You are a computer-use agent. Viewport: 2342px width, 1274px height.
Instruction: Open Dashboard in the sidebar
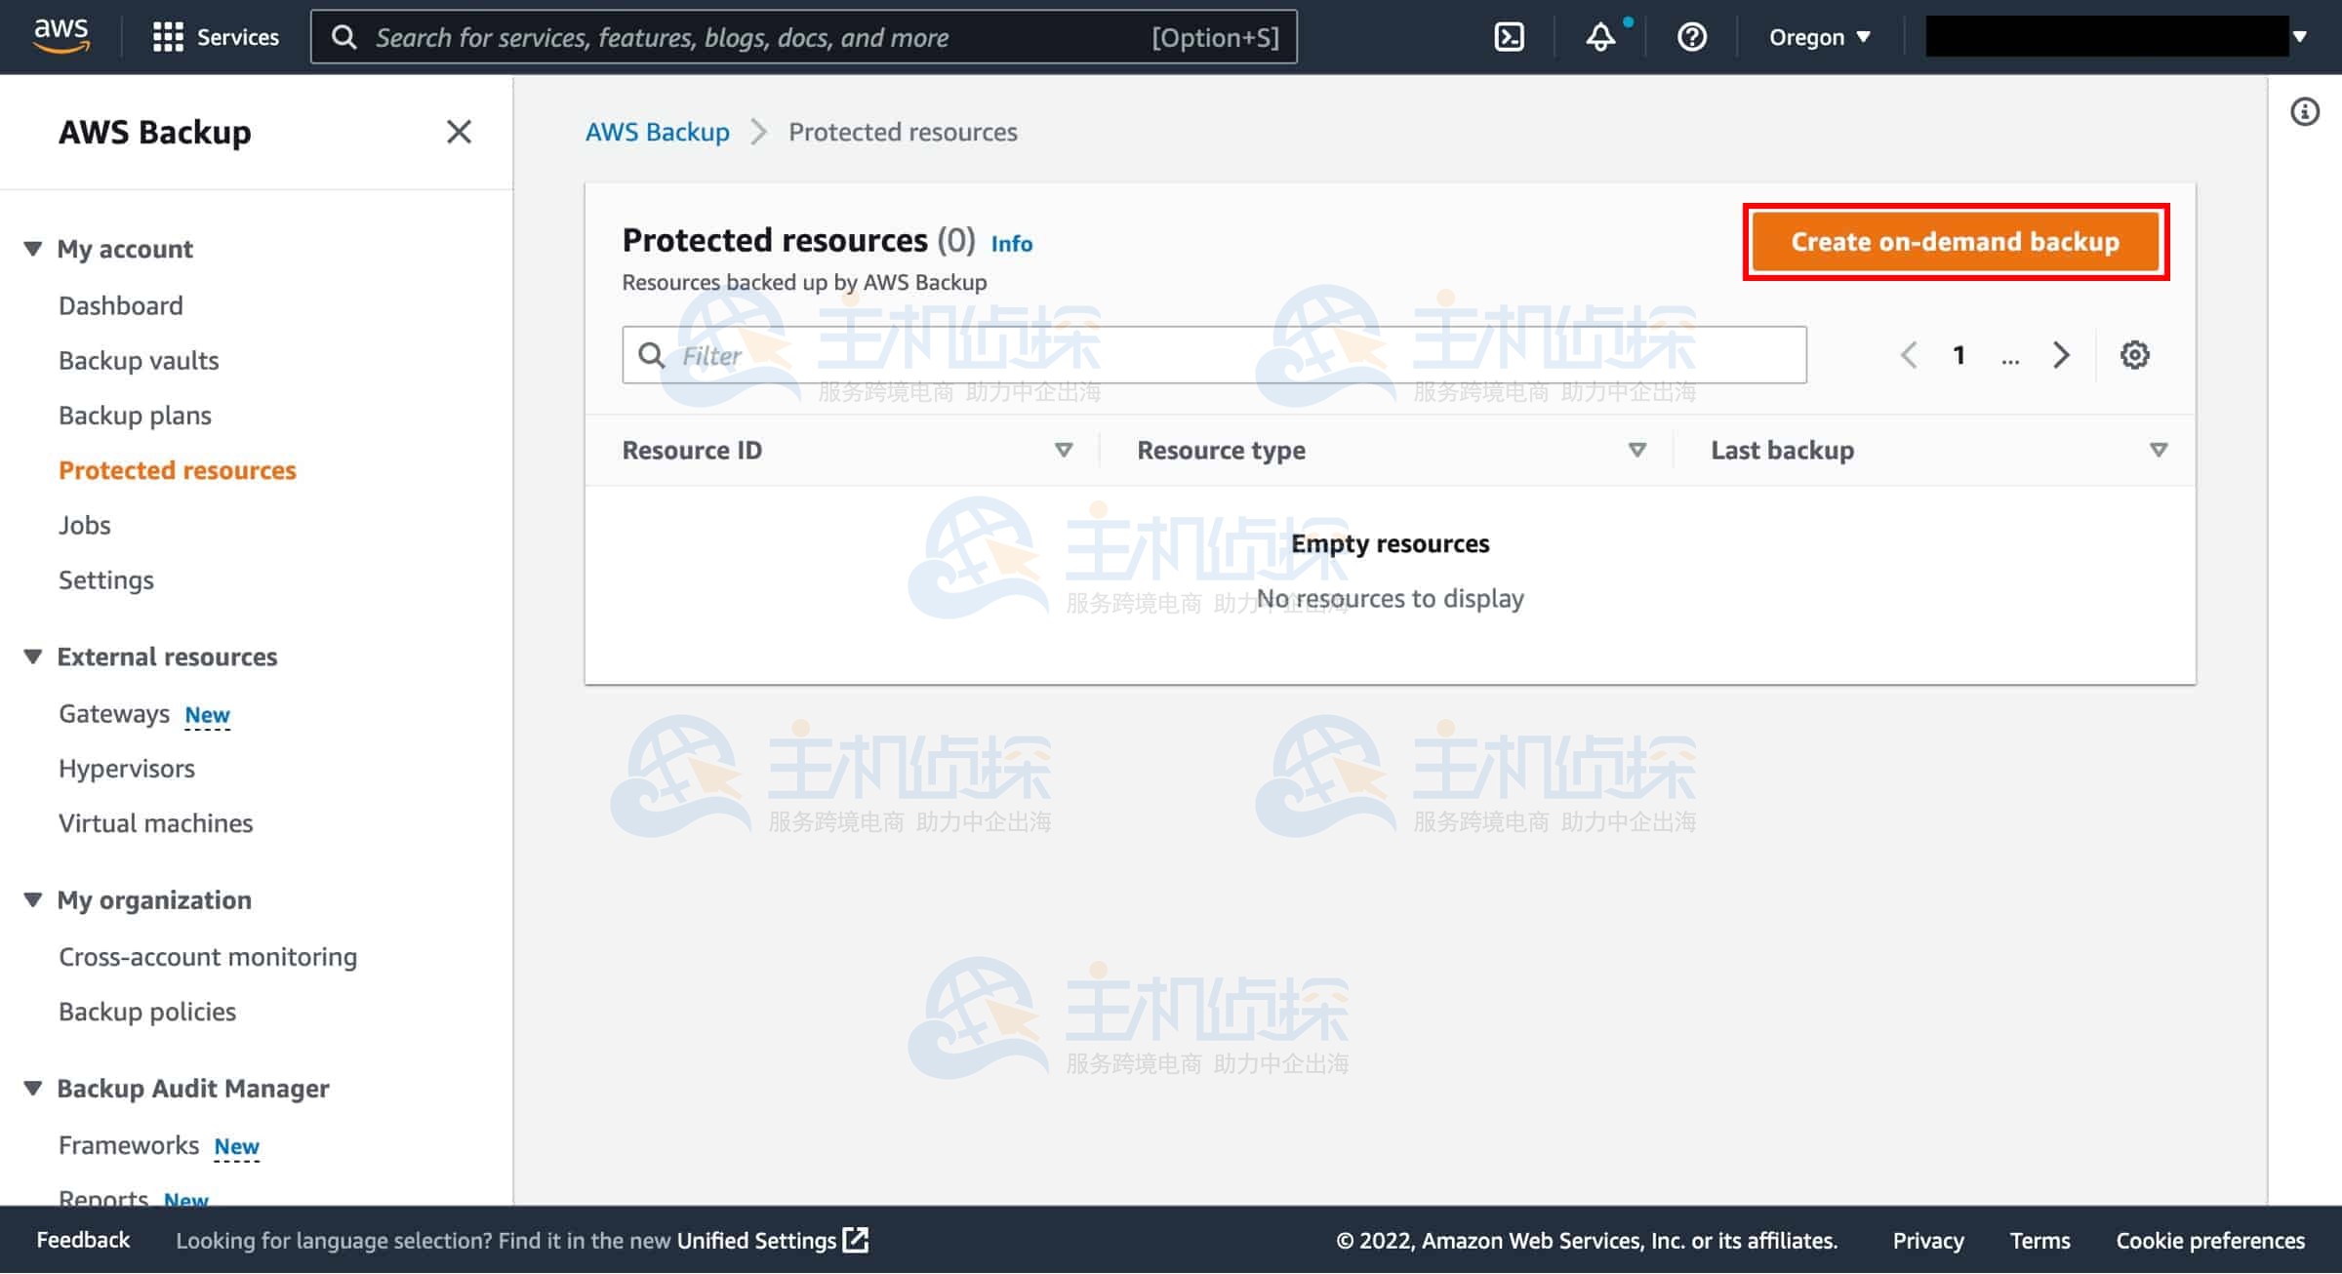coord(121,305)
